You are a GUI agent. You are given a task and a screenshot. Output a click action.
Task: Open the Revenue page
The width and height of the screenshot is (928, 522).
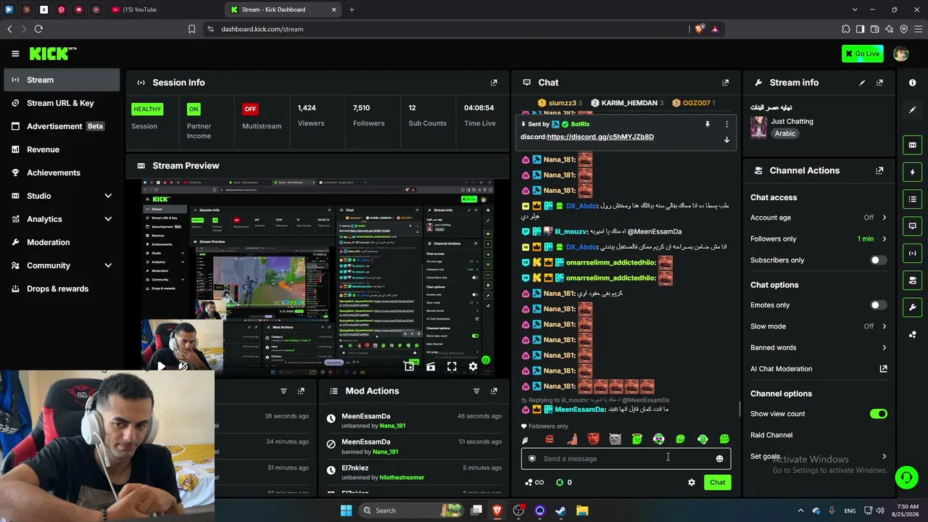tap(62, 149)
